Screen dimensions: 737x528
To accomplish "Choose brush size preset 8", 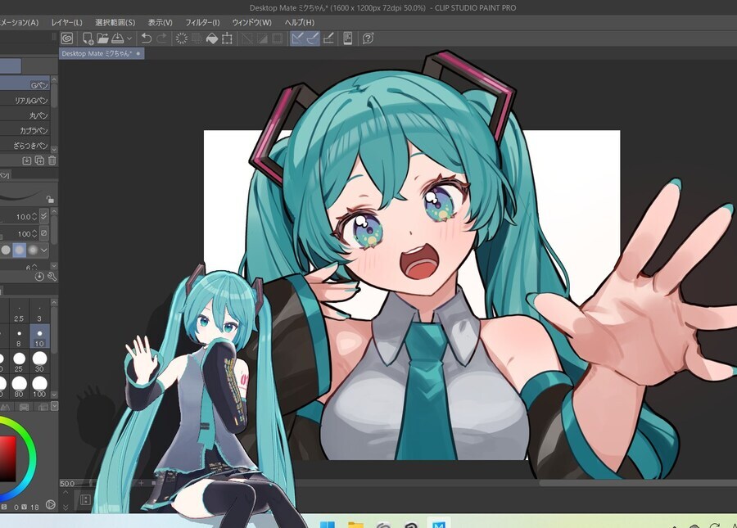I will click(19, 337).
